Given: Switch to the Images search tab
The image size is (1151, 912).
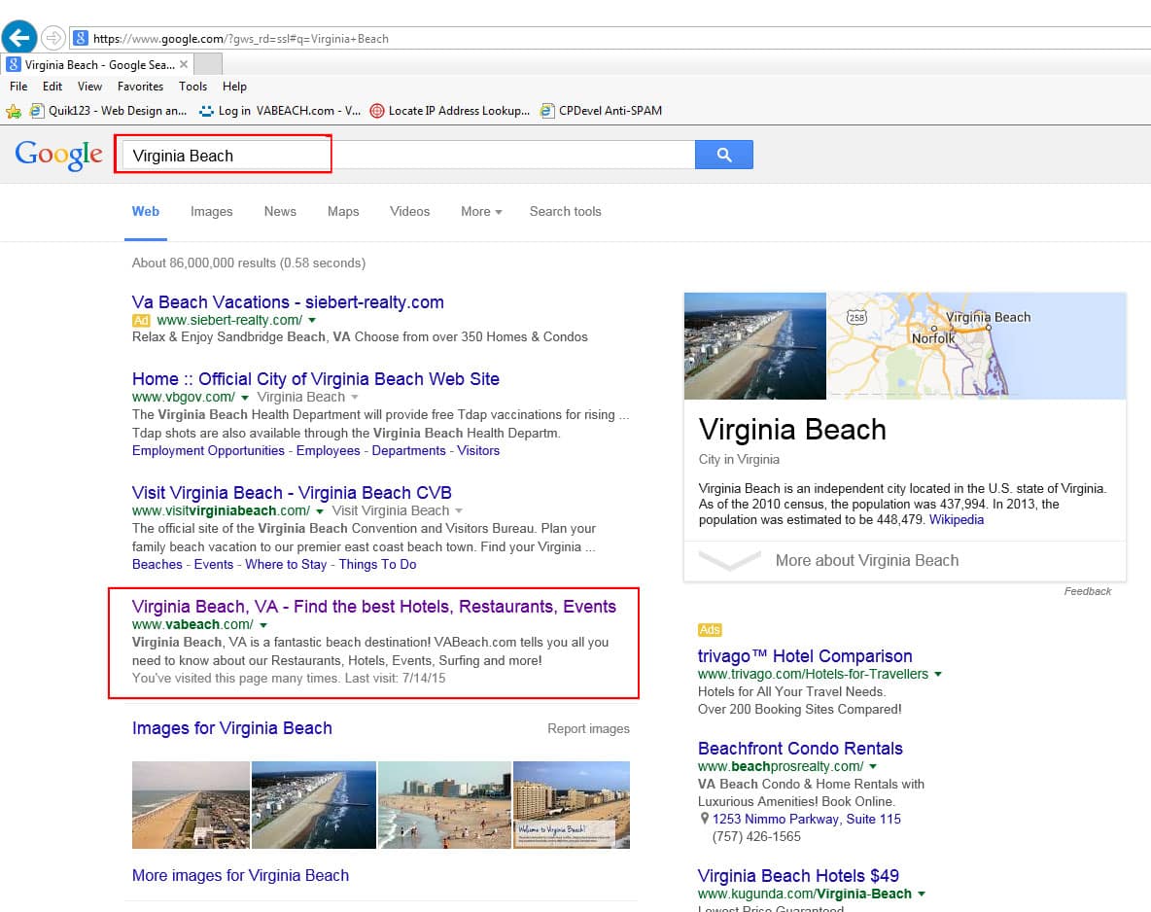Looking at the screenshot, I should click(x=211, y=212).
